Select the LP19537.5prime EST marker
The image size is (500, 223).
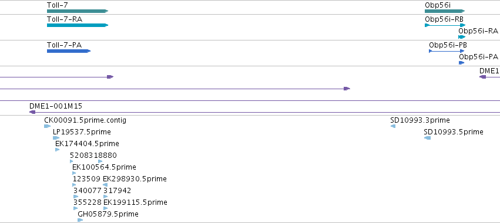coord(56,138)
